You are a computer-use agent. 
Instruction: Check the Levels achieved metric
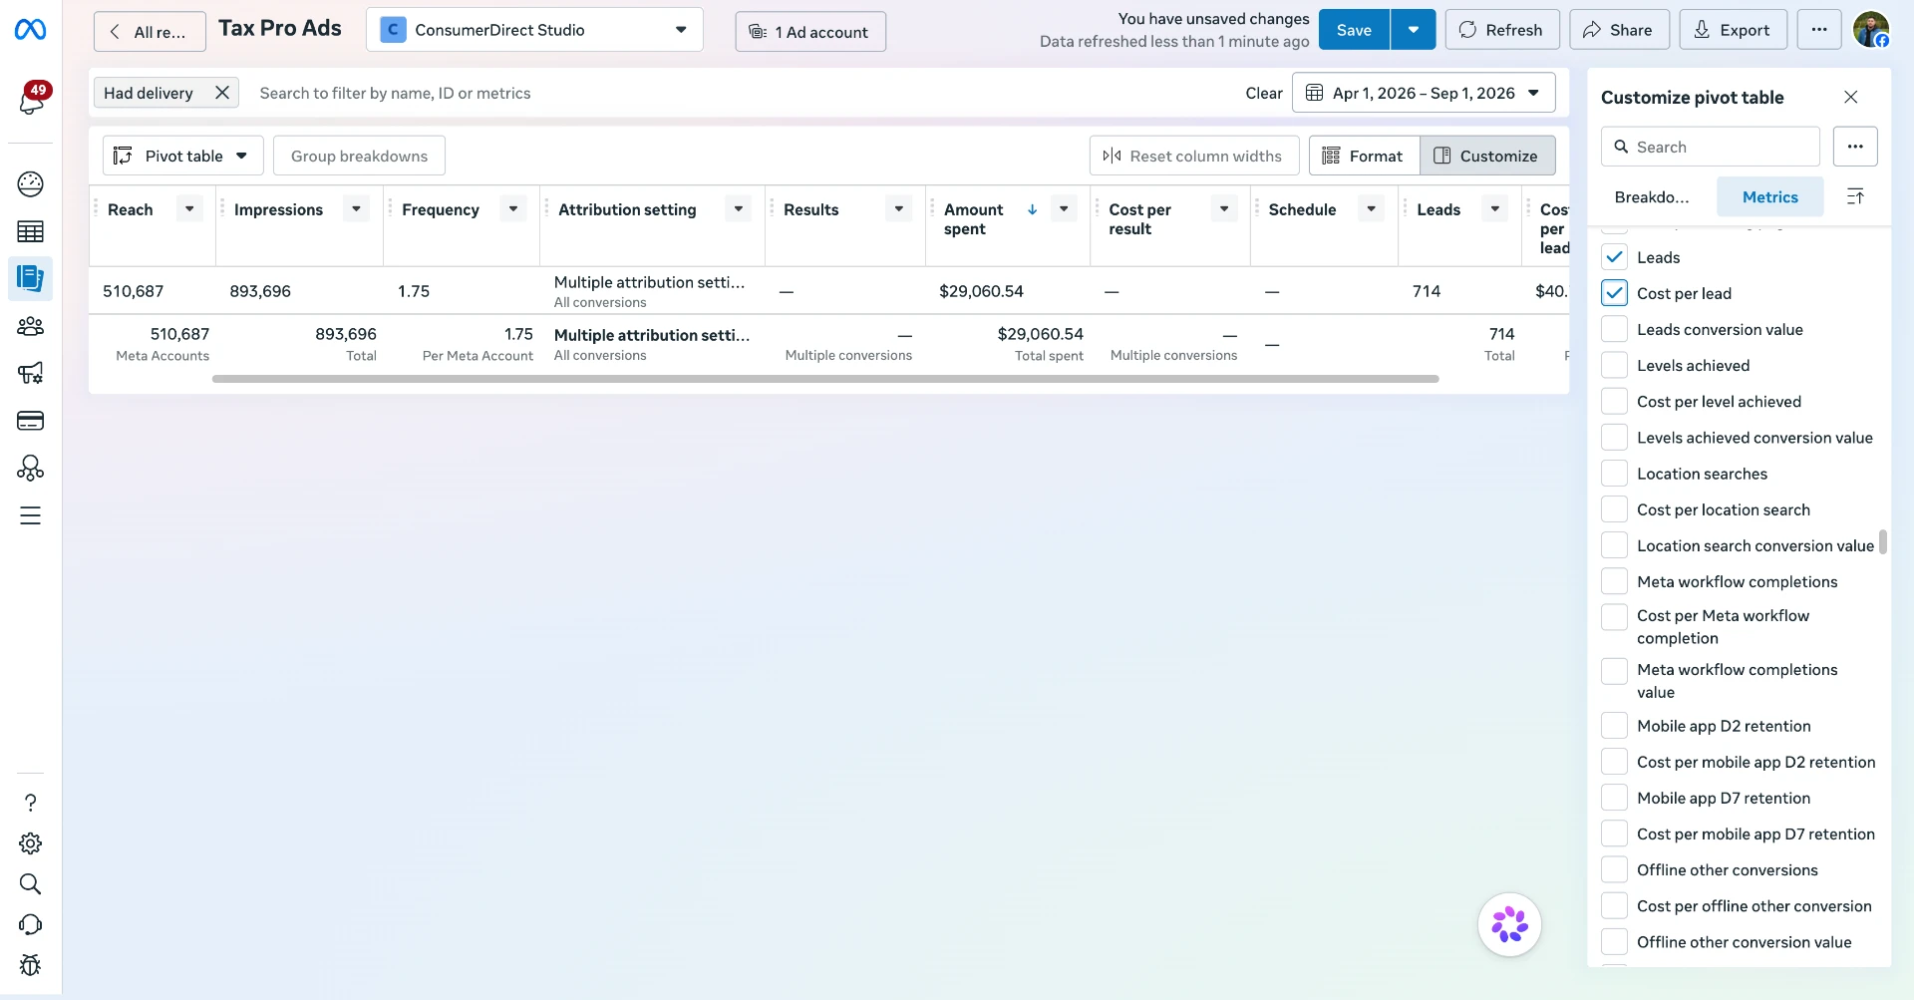[1615, 365]
